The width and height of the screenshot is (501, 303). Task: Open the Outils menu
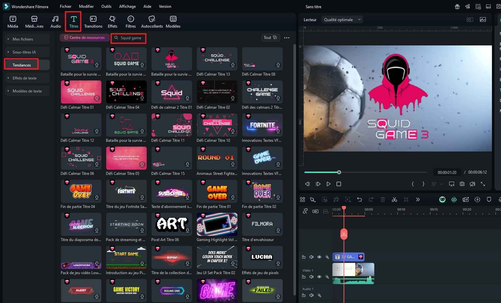[x=106, y=6]
